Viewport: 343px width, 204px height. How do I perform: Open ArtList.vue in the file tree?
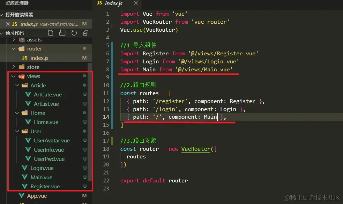coord(46,104)
